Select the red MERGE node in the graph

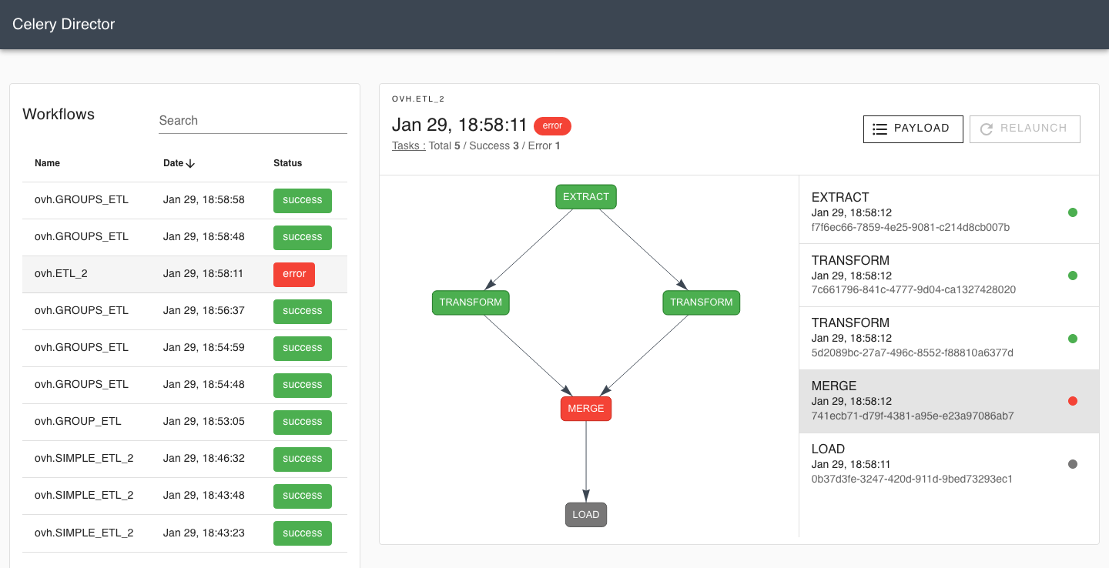coord(586,408)
